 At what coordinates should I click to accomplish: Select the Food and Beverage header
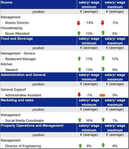point(17,38)
